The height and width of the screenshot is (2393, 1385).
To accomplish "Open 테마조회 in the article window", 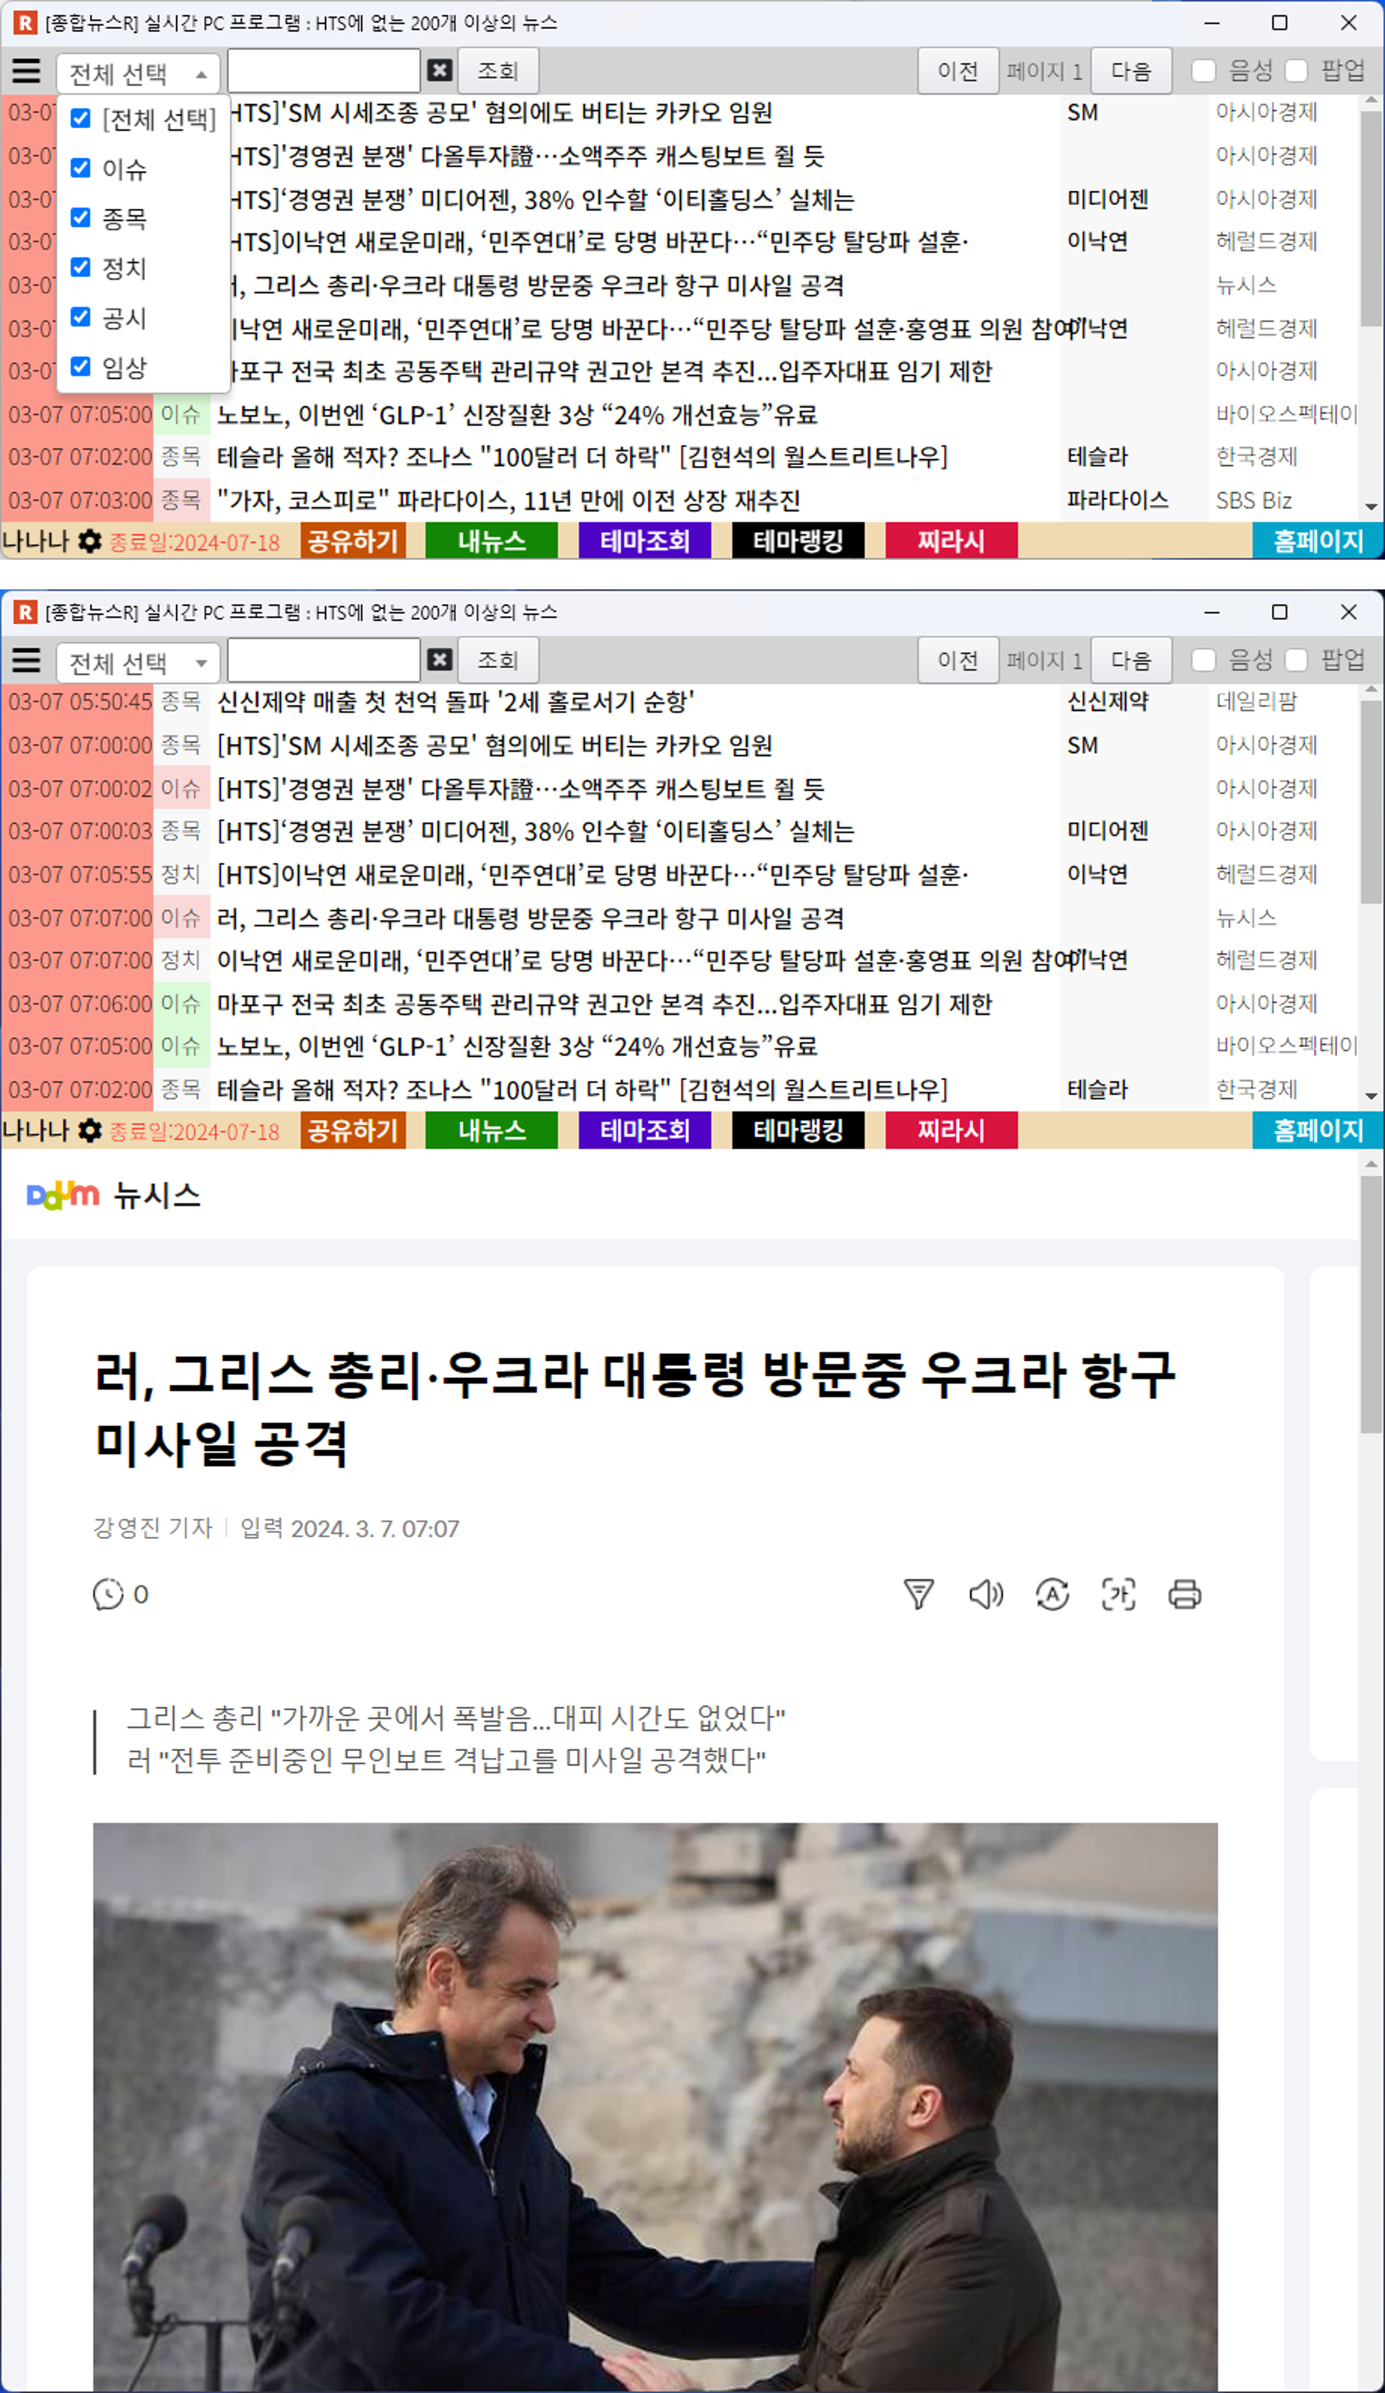I will click(x=644, y=1130).
